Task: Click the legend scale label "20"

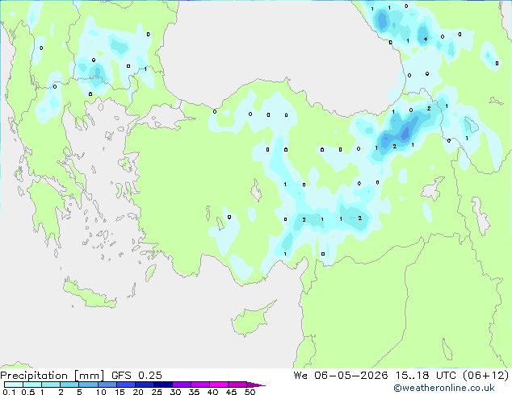Action: pyautogui.click(x=138, y=392)
